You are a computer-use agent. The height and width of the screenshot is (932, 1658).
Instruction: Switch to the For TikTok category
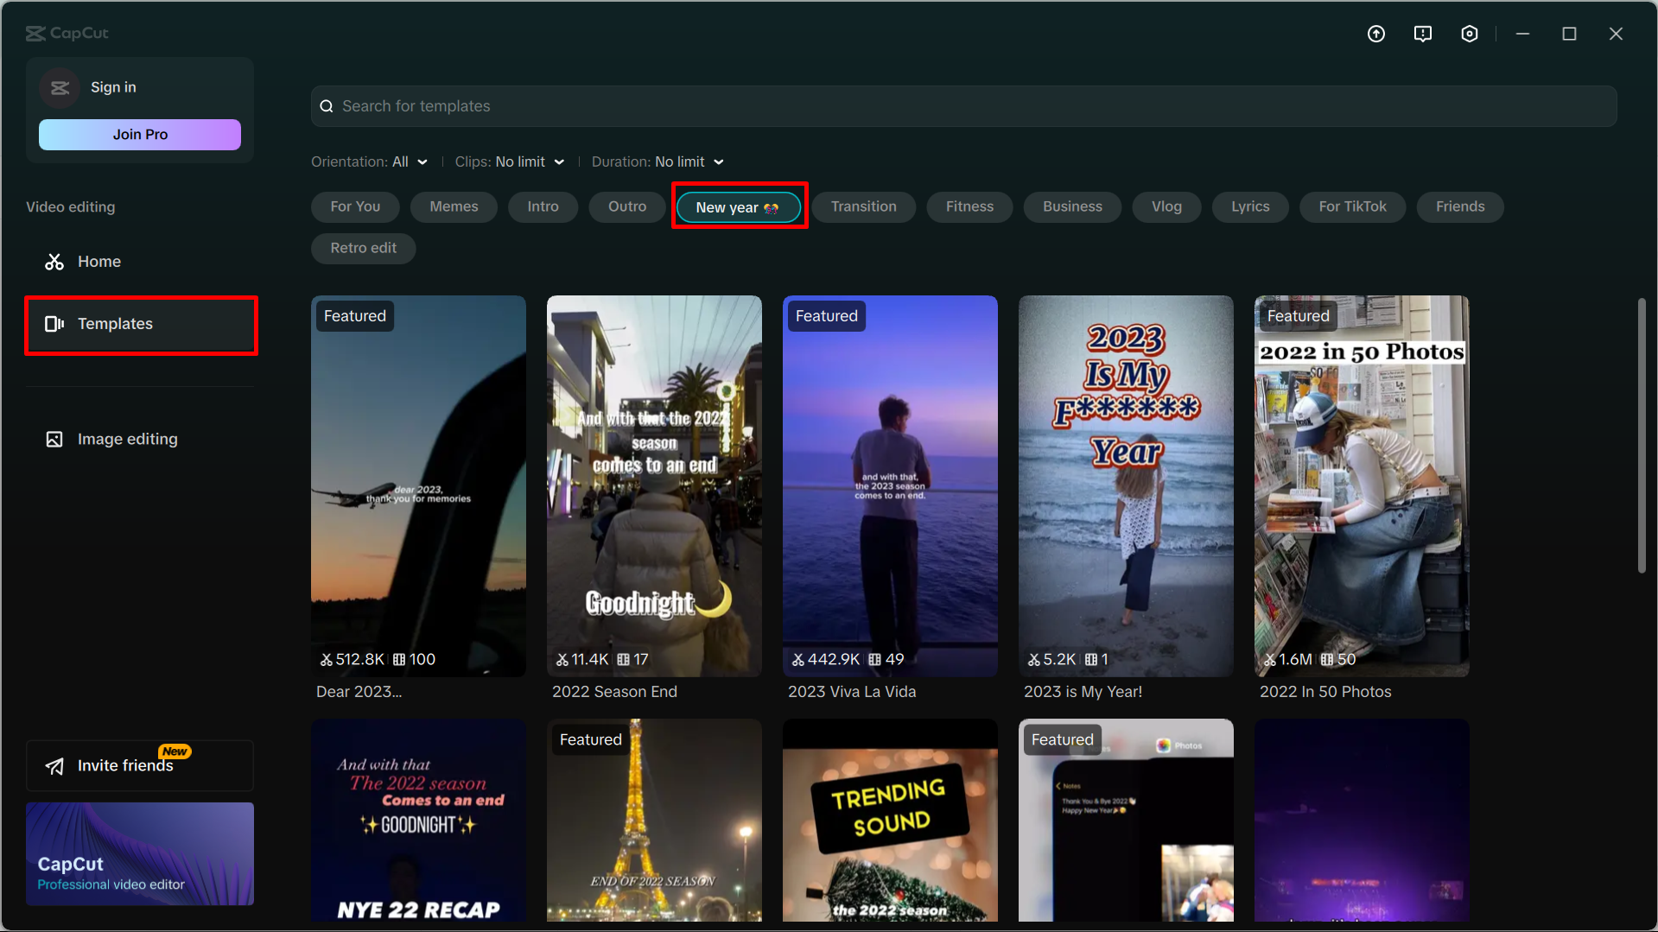click(x=1352, y=206)
